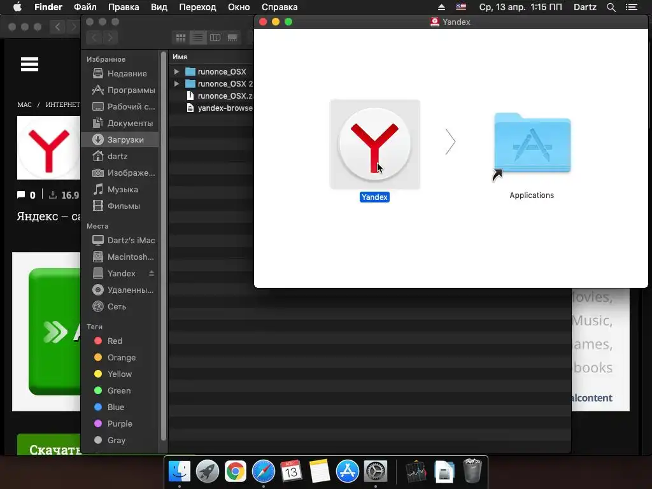Filter by Gray tag
652x489 pixels.
click(x=120, y=441)
